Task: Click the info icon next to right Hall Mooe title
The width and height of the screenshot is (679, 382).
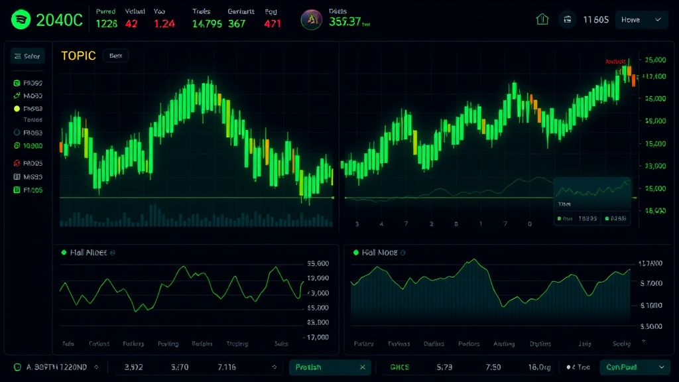Action: click(403, 253)
